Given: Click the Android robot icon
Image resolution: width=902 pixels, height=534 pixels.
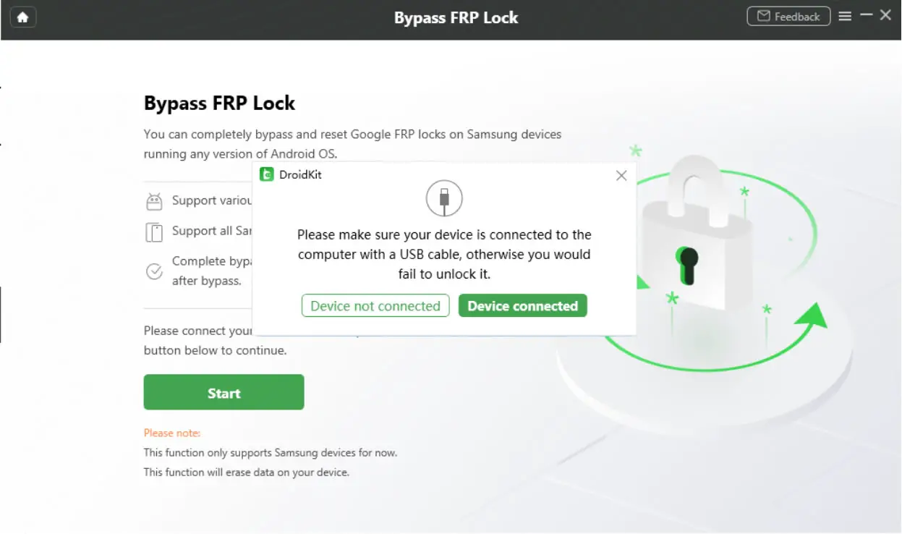Looking at the screenshot, I should tap(154, 201).
